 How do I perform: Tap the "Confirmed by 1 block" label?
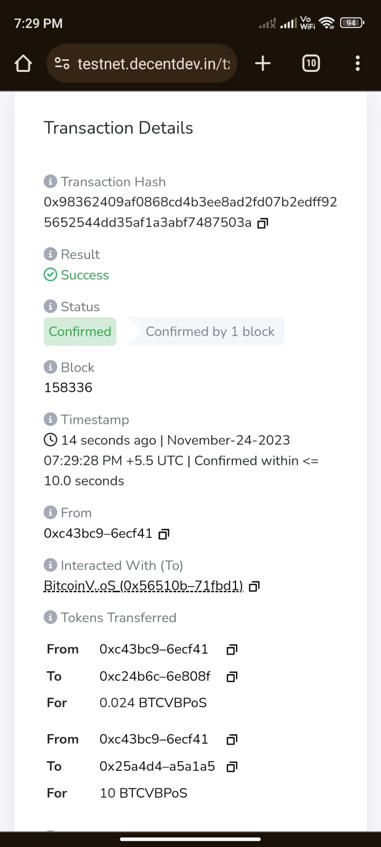[x=210, y=331]
